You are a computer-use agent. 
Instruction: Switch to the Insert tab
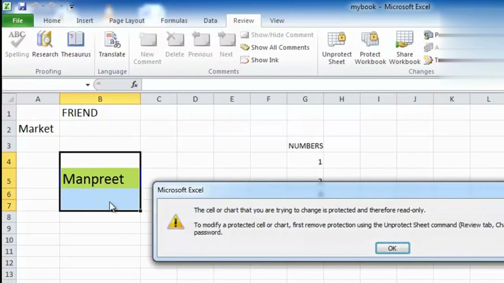85,21
